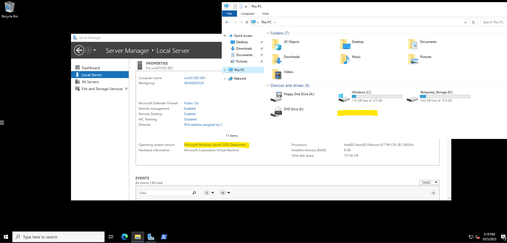
Task: Switch to File Explorer on taskbar
Action: 138,237
